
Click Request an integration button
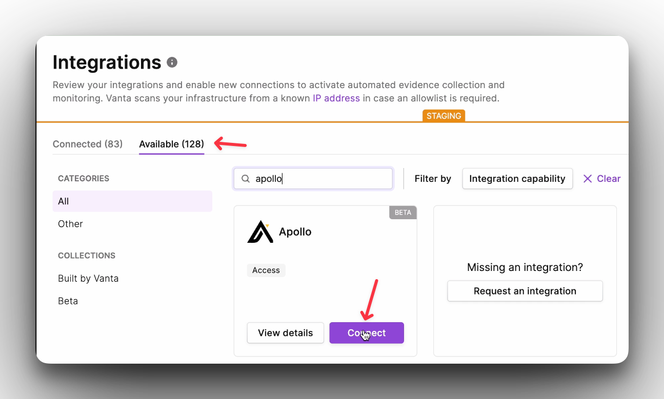525,291
